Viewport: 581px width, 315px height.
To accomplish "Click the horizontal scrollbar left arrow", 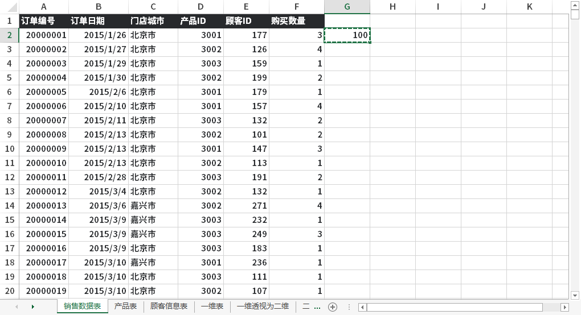I will point(362,307).
